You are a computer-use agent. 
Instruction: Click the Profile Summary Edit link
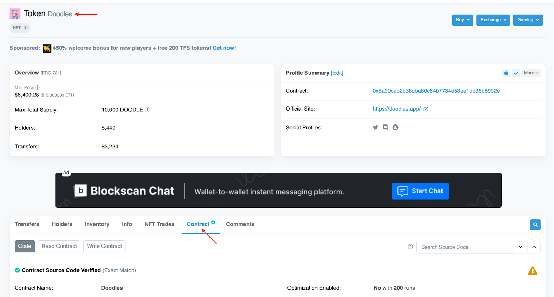337,73
